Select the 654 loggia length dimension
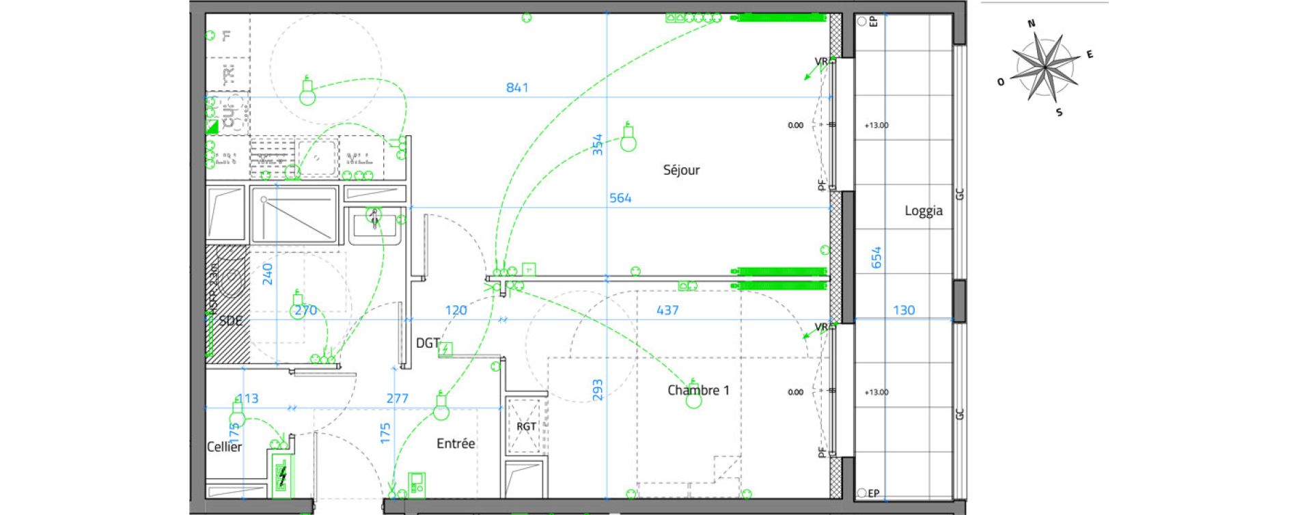Image resolution: width=1298 pixels, height=515 pixels. pyautogui.click(x=876, y=257)
